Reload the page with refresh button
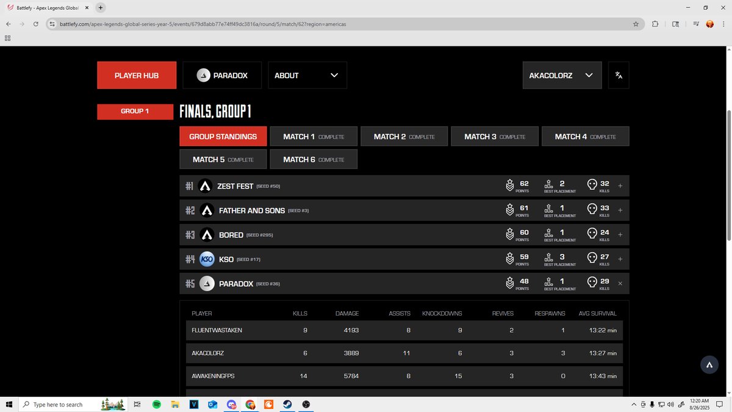This screenshot has height=412, width=732. click(x=36, y=24)
